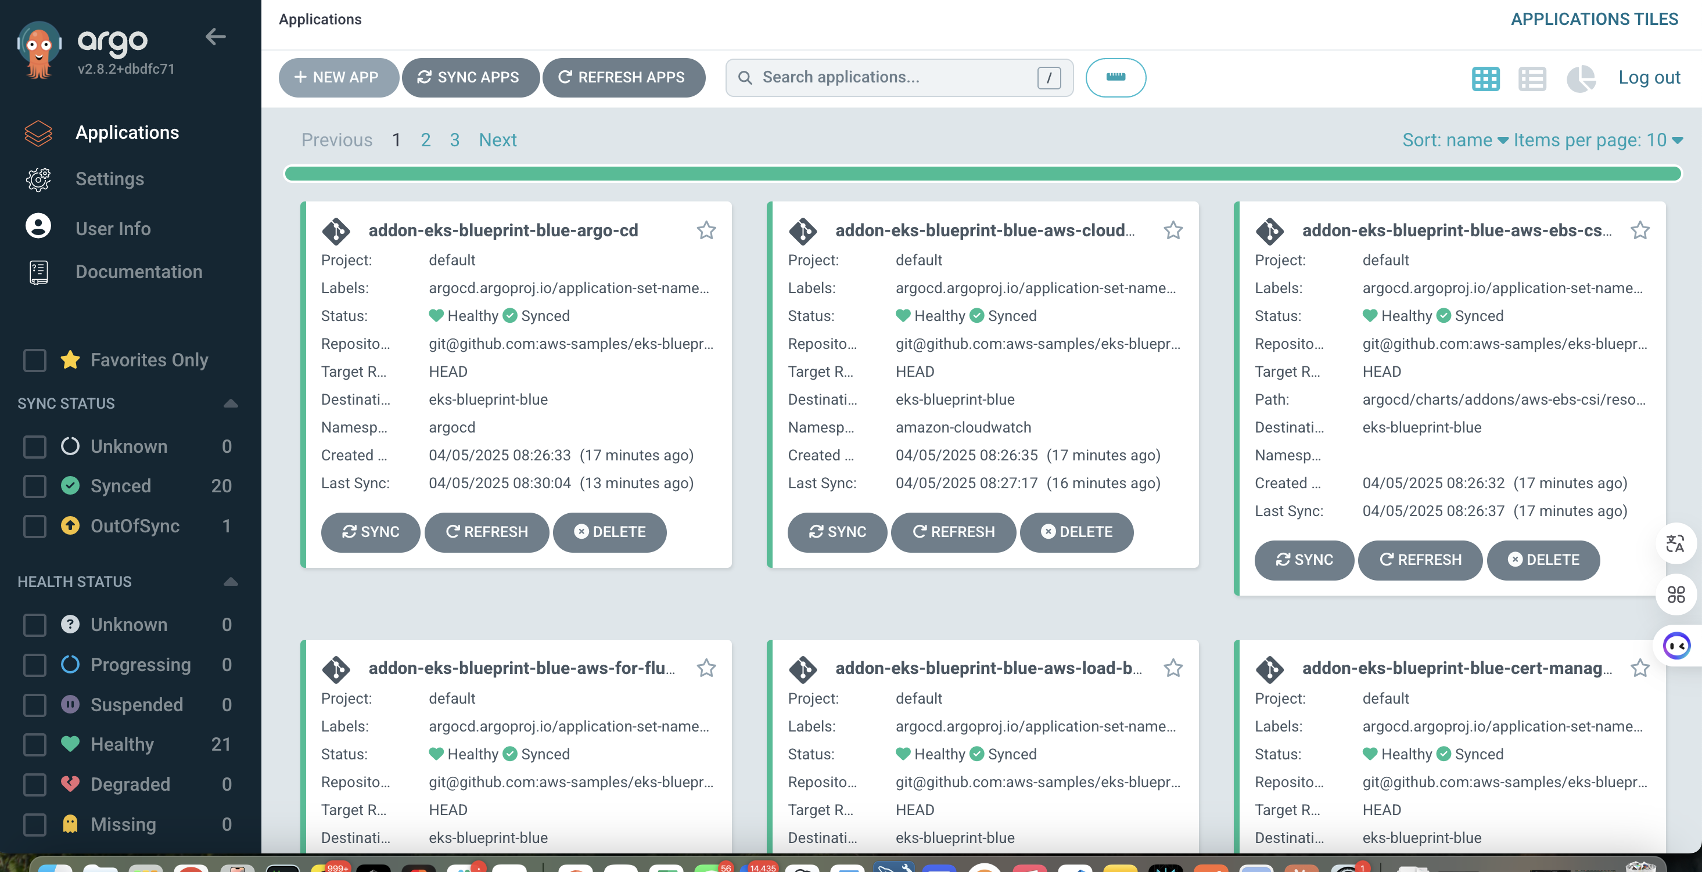Go to page 2 of applications
The image size is (1702, 872).
tap(425, 140)
